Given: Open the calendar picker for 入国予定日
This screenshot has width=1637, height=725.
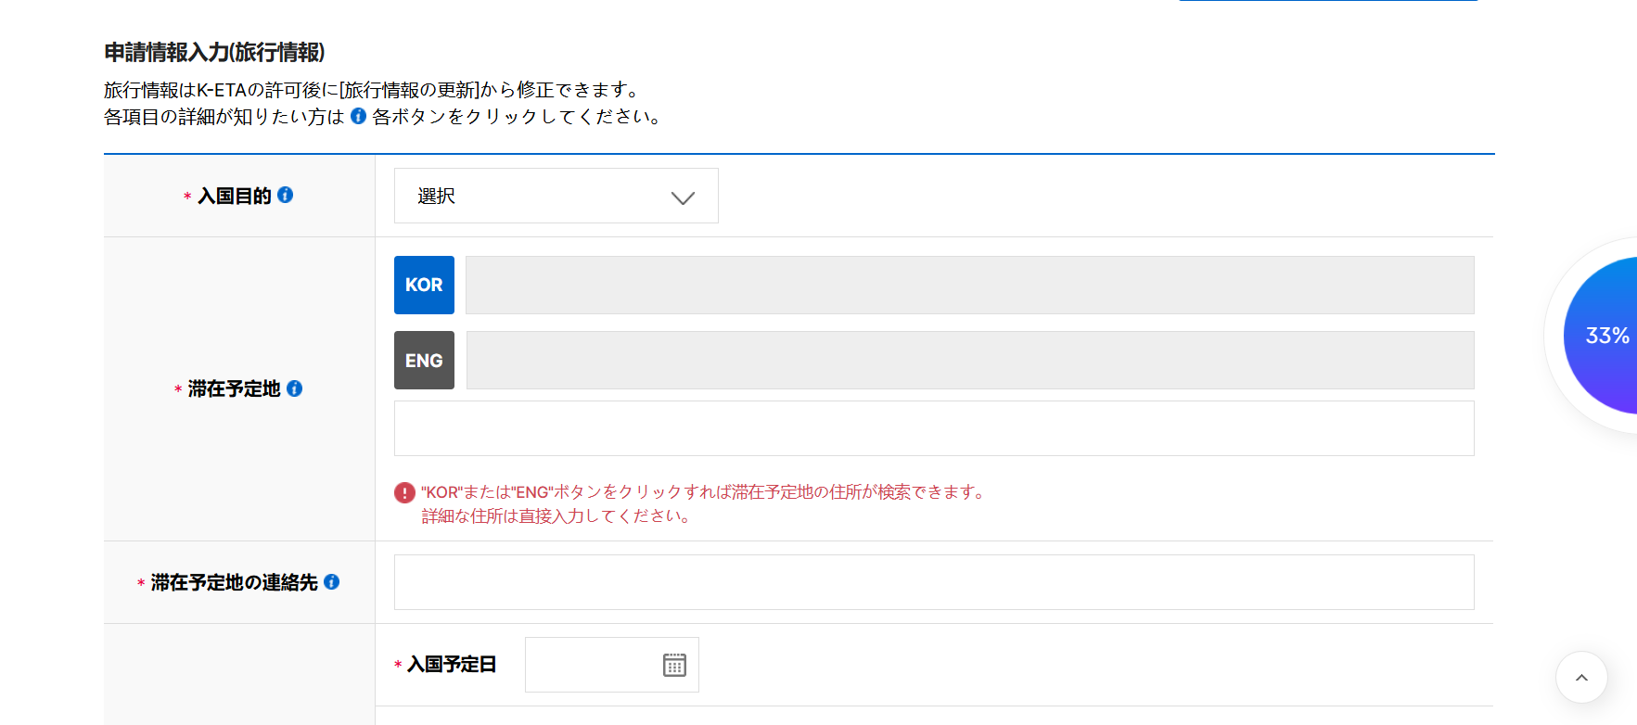Looking at the screenshot, I should 674,665.
